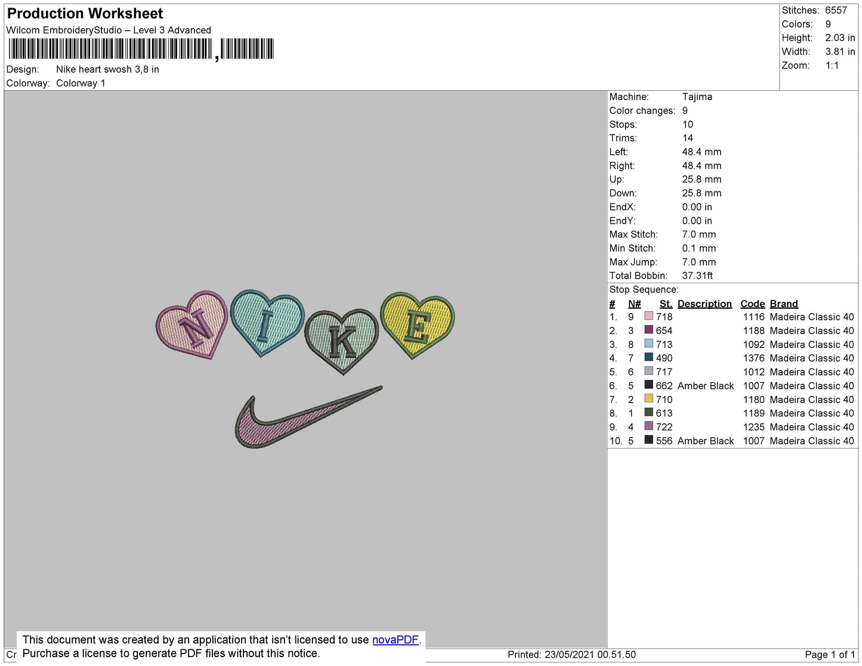Screen dimensions: 862x666
Task: Click 'Printed: 23/05/2021 00.51.50' footer
Action: (571, 654)
